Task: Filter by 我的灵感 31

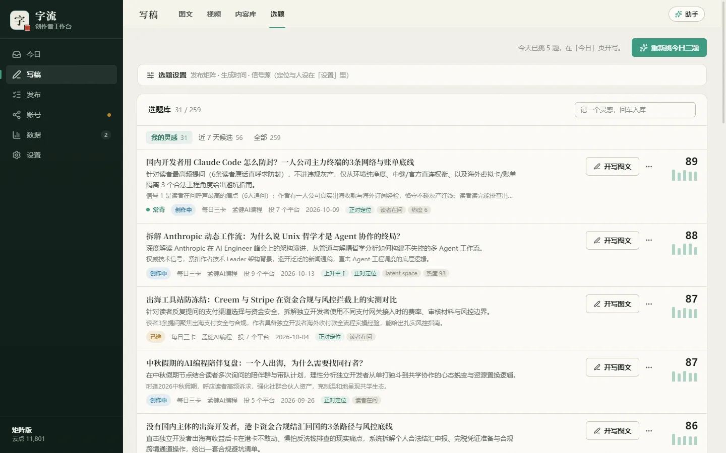Action: tap(169, 137)
